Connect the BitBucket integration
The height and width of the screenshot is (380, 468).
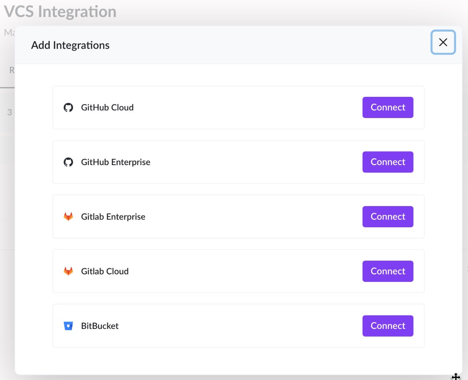(388, 326)
